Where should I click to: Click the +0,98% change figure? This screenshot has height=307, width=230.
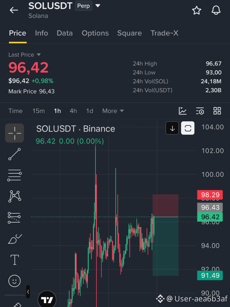pyautogui.click(x=42, y=81)
